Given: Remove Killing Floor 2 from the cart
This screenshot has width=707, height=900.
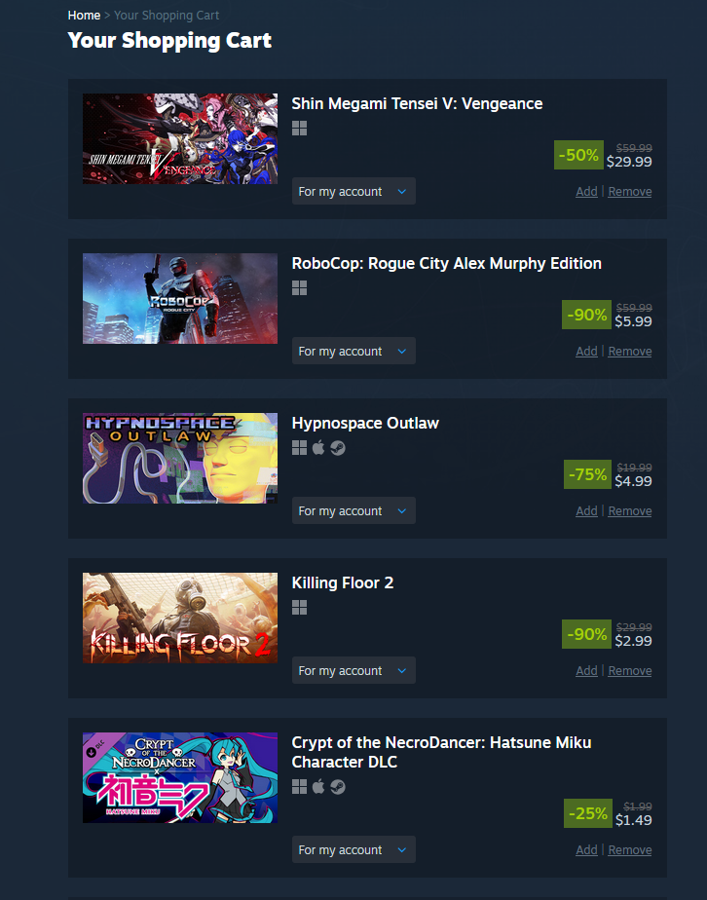Looking at the screenshot, I should click(x=629, y=671).
